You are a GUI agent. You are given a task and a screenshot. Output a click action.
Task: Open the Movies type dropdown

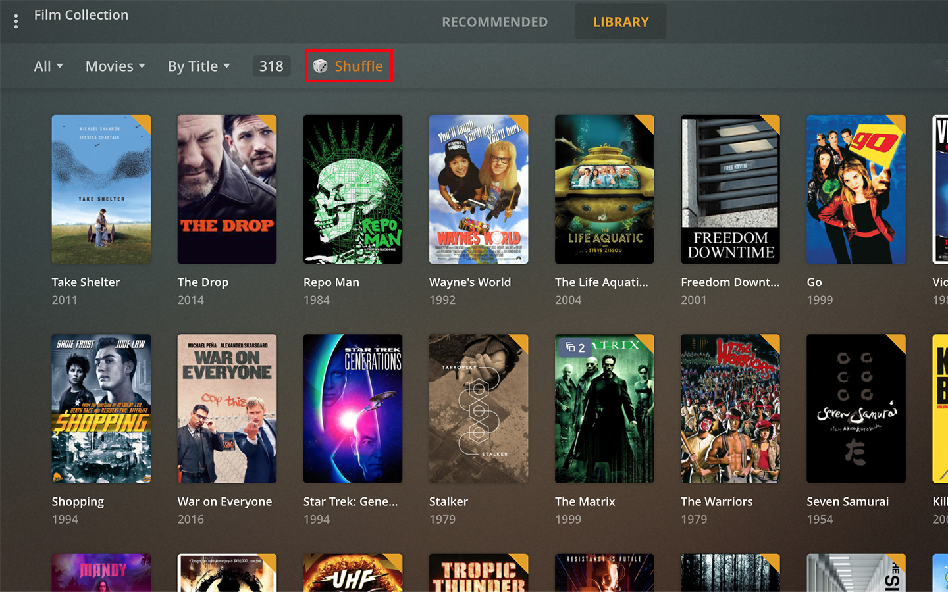click(115, 66)
